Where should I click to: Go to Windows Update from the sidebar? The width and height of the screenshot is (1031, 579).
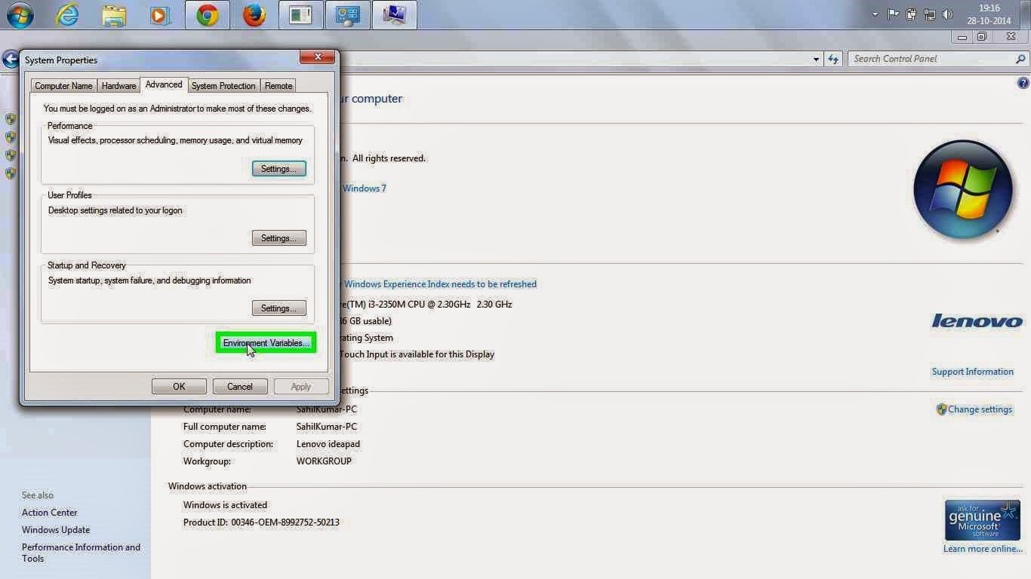(x=56, y=529)
